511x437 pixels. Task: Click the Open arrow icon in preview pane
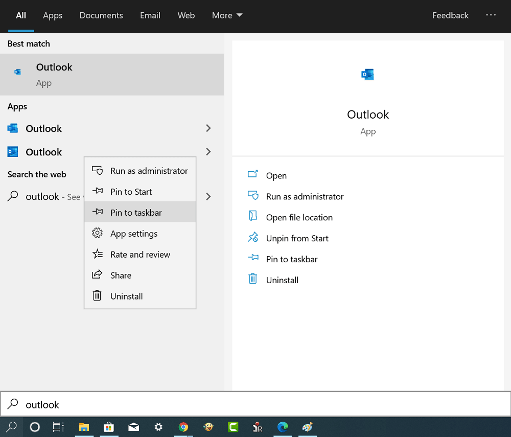click(253, 174)
